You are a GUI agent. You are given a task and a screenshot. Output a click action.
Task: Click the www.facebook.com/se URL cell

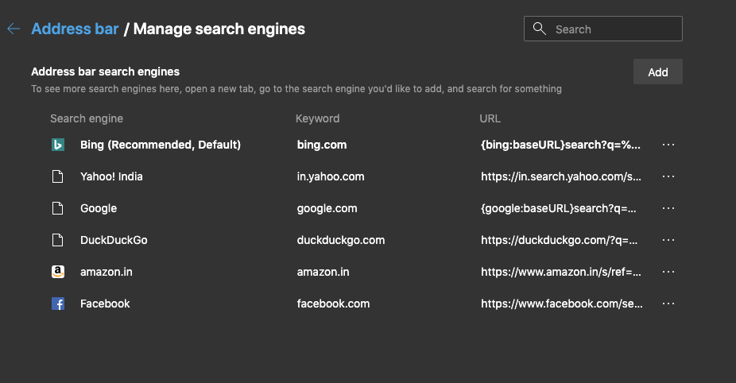pyautogui.click(x=562, y=304)
